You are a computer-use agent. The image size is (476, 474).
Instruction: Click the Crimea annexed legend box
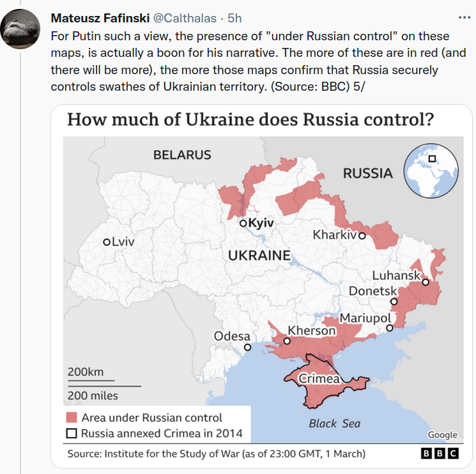pos(72,434)
